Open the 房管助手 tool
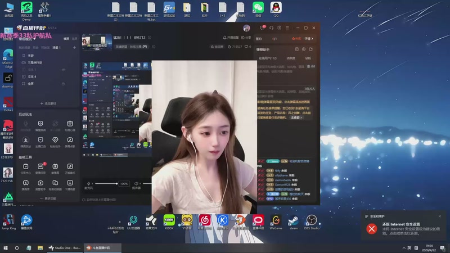 [40, 185]
